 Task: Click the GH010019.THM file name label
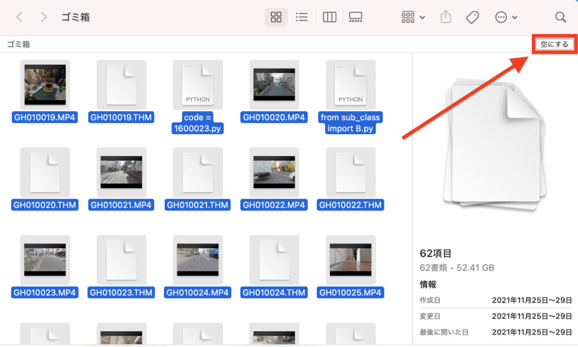(x=121, y=117)
